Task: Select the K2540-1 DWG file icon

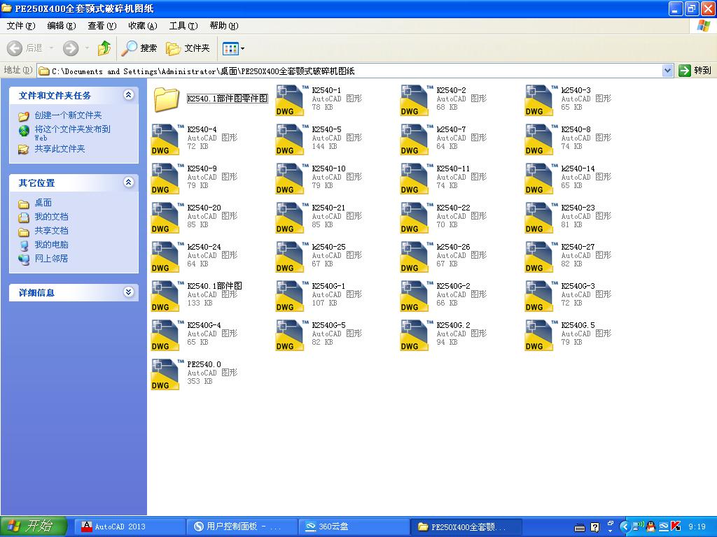Action: (x=290, y=100)
